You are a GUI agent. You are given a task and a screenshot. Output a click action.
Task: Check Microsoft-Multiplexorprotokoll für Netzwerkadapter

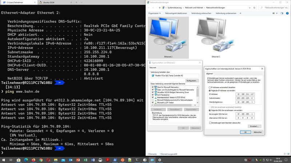pyautogui.click(x=153, y=100)
